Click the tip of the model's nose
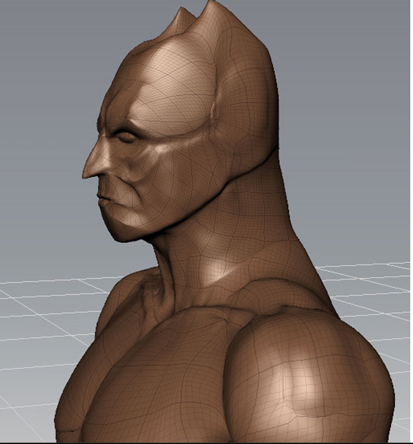This screenshot has width=413, height=444. [85, 175]
